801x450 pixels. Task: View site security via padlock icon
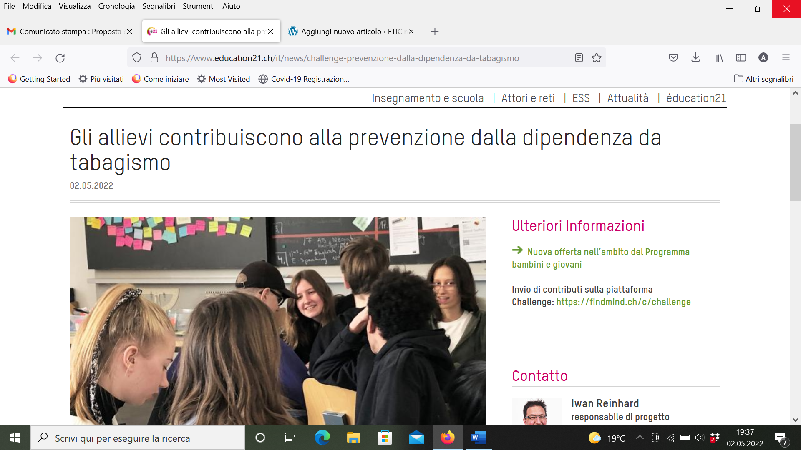coord(154,58)
